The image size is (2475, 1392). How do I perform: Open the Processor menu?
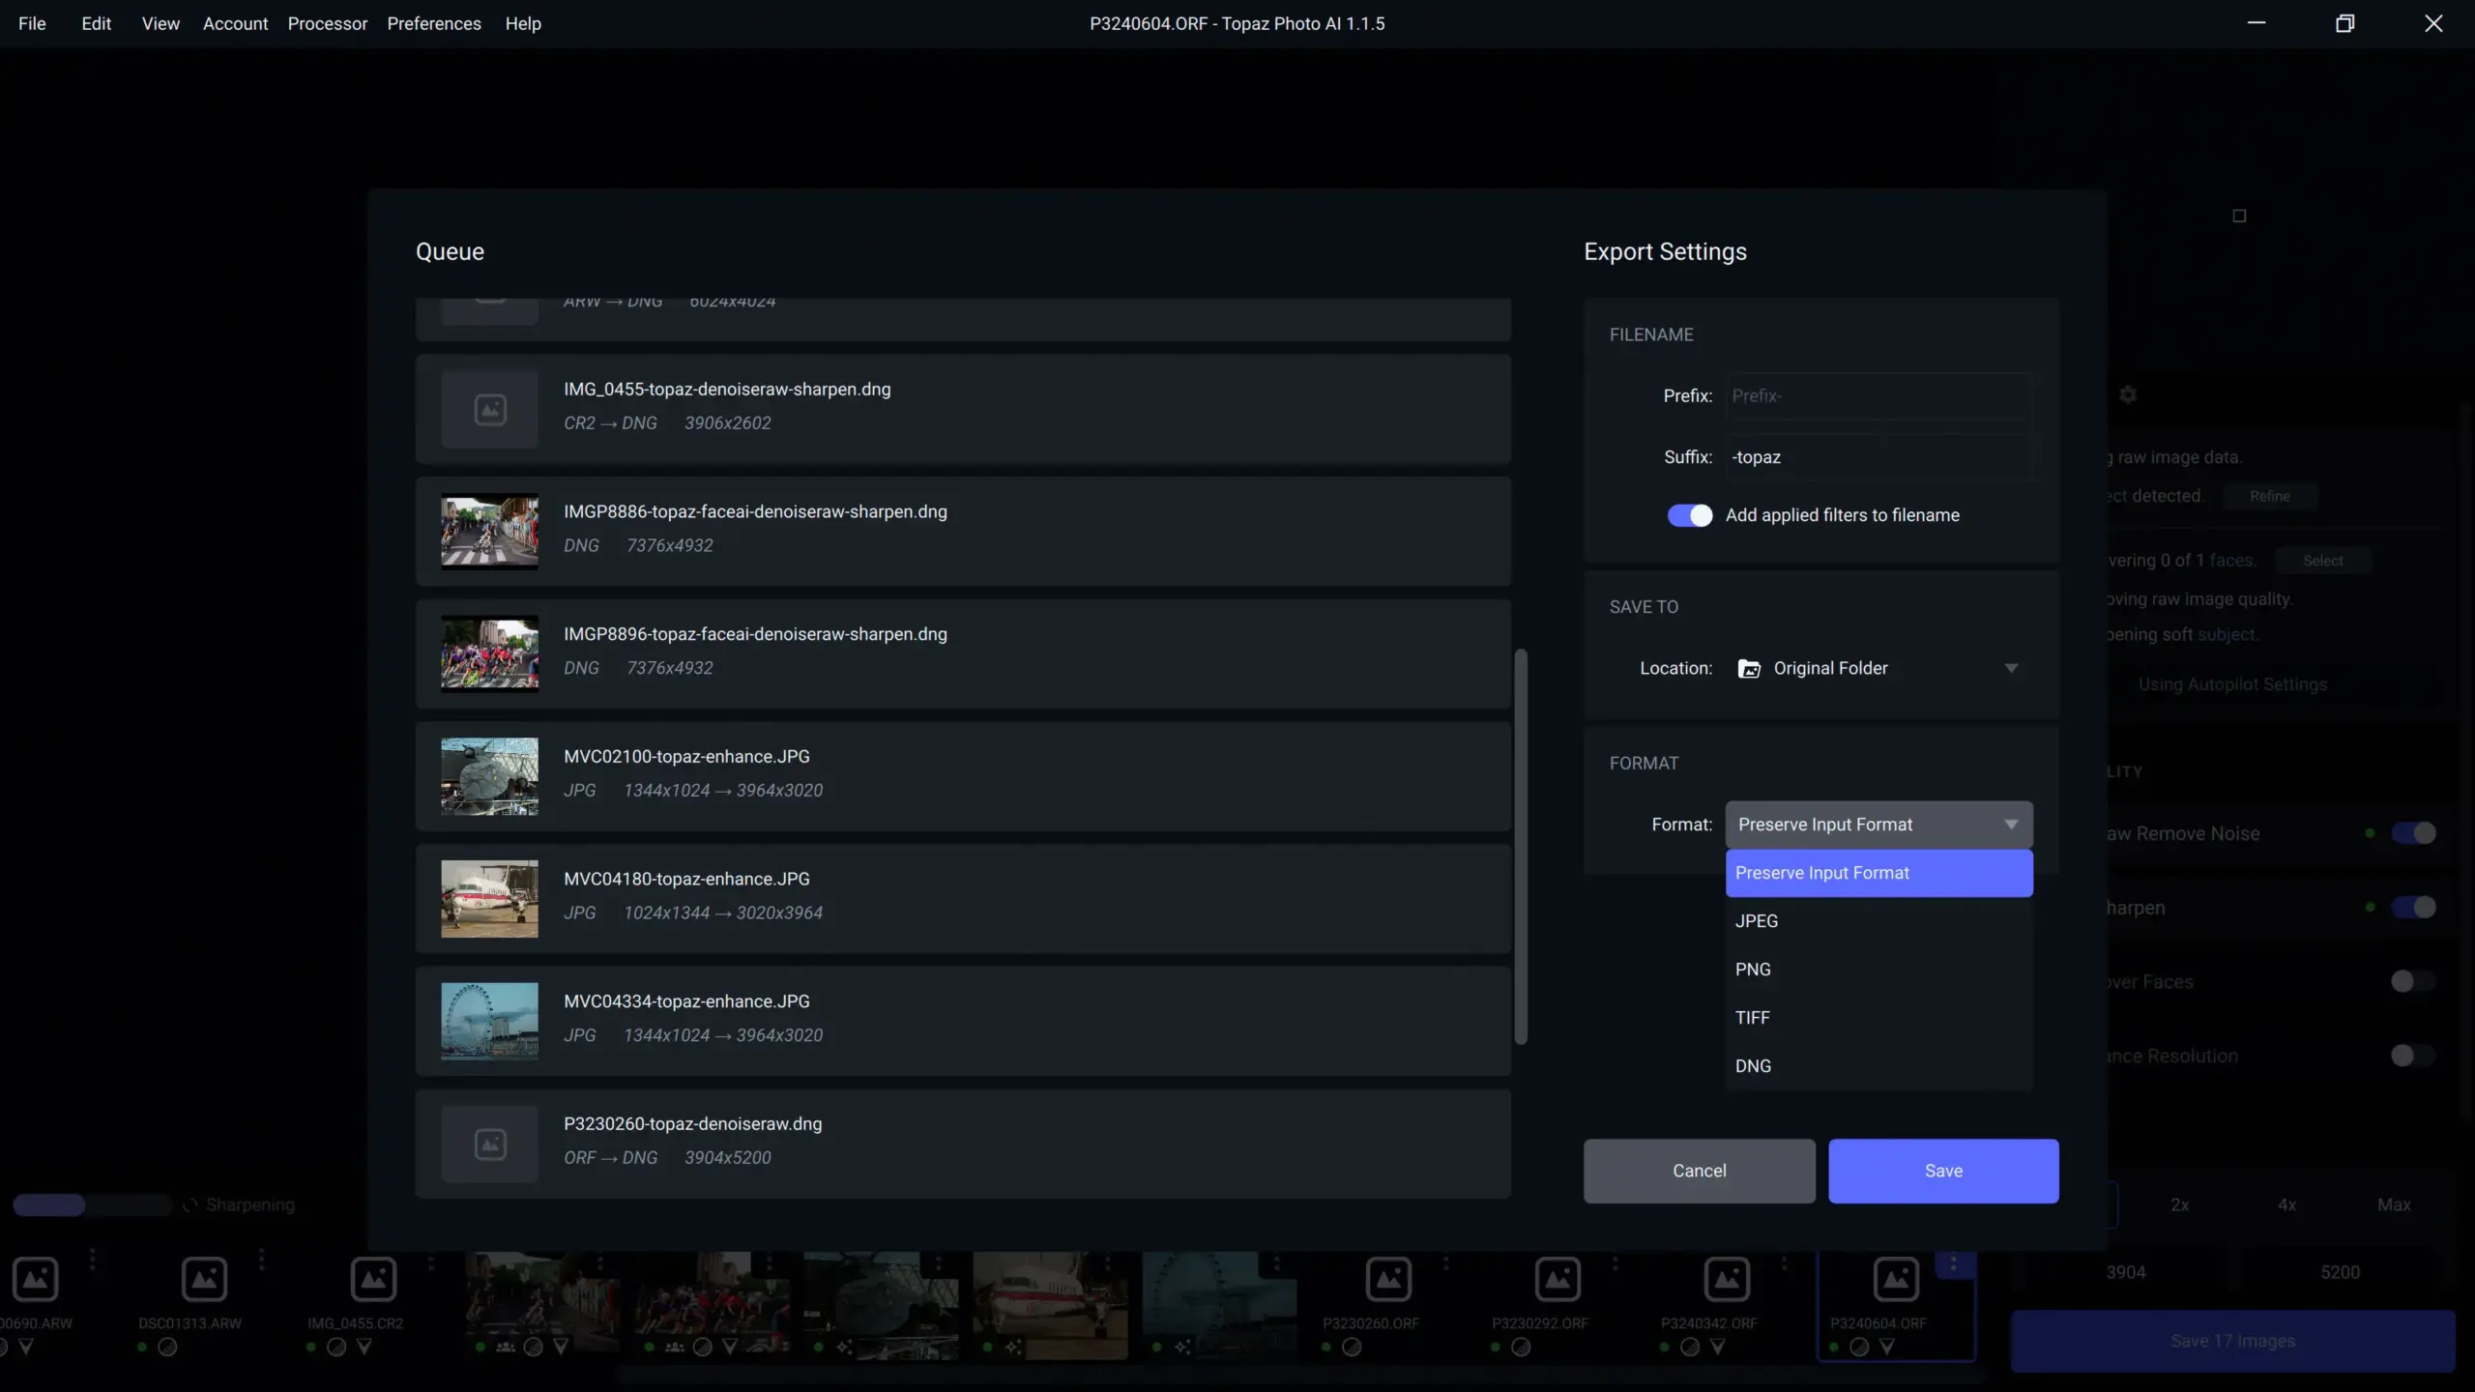coord(327,23)
